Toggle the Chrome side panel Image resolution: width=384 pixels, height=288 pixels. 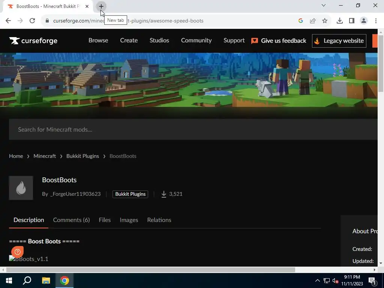(352, 21)
